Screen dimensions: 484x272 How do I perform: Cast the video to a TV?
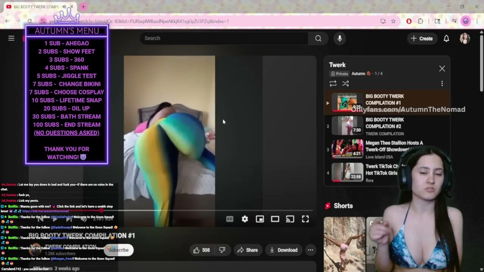(x=290, y=219)
